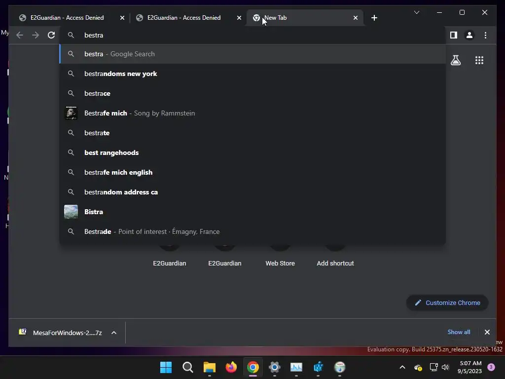Close the New Tab tab
This screenshot has width=505, height=379.
[x=355, y=18]
